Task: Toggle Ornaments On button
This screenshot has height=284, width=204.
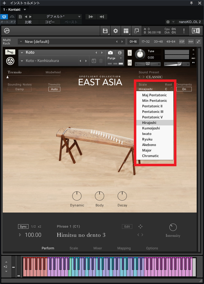Action: tap(184, 89)
